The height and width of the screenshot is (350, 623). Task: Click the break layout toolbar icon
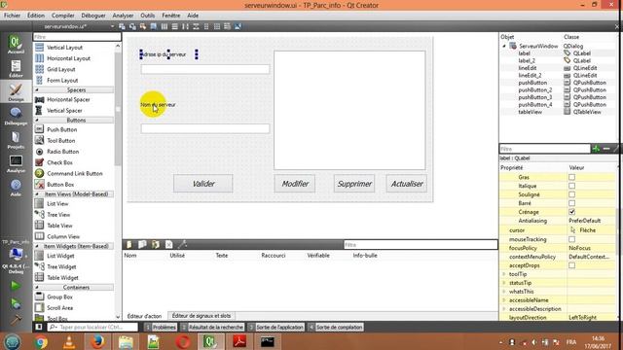pos(227,26)
